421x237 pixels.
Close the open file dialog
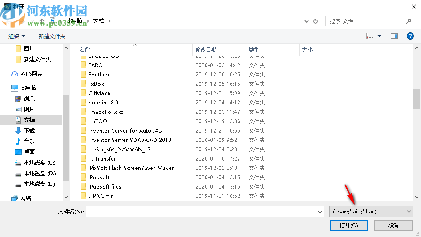point(414,7)
